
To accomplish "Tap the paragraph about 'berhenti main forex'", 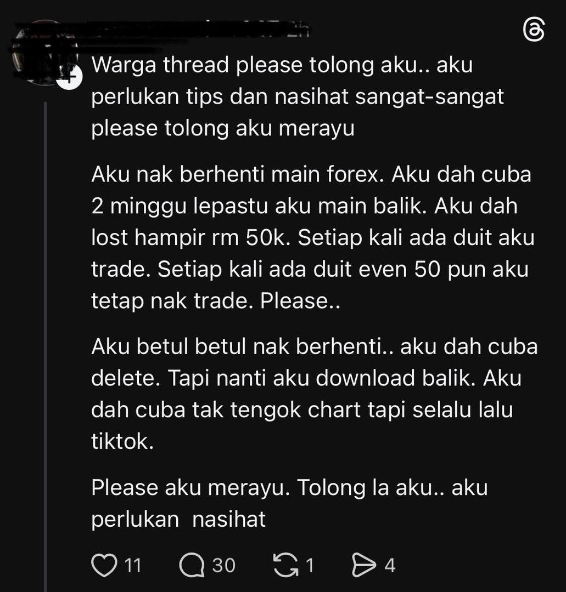I will [x=313, y=237].
